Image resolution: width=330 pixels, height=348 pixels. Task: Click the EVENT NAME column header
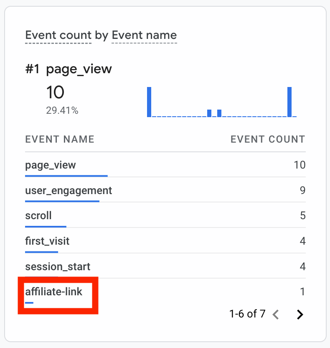60,139
